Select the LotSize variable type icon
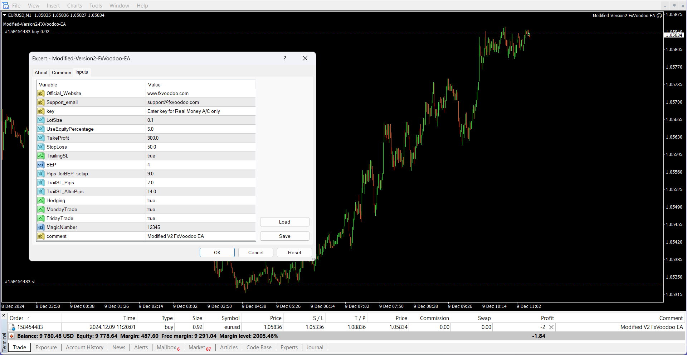 point(41,120)
